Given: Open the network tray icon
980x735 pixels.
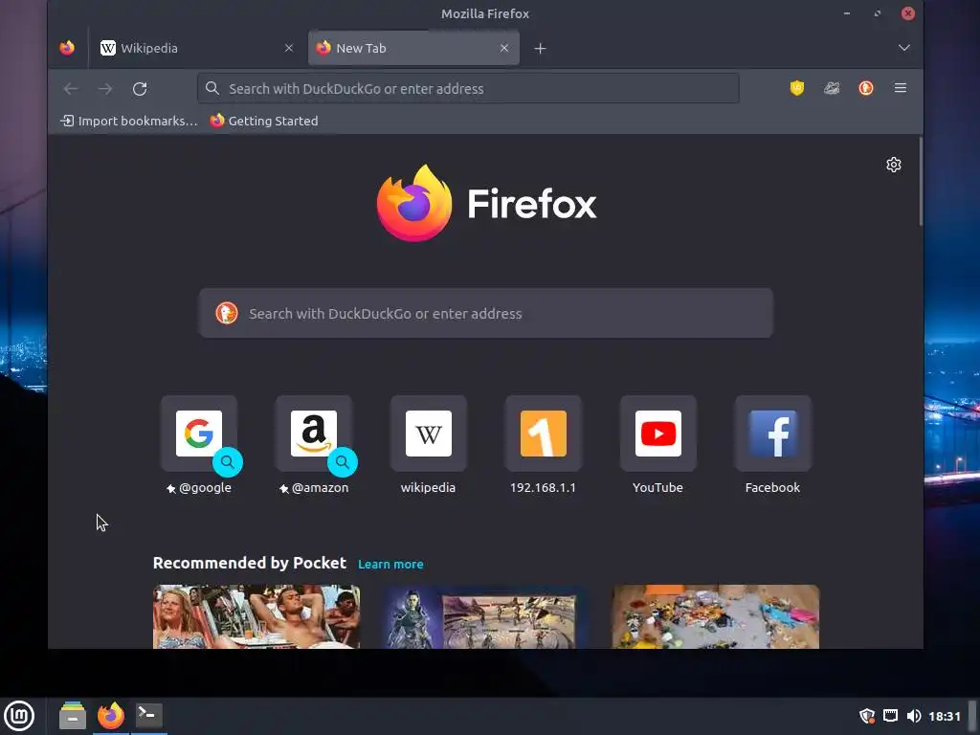Looking at the screenshot, I should pyautogui.click(x=891, y=716).
